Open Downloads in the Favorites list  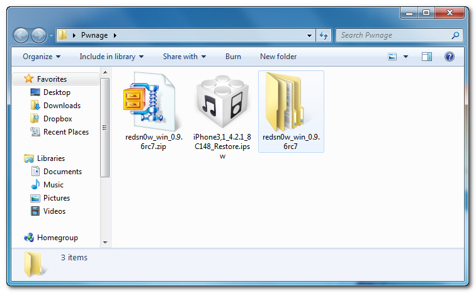click(62, 106)
